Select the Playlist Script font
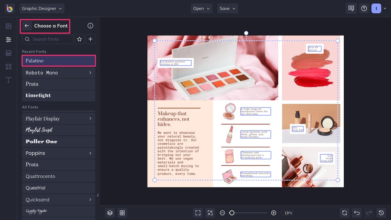 58,130
